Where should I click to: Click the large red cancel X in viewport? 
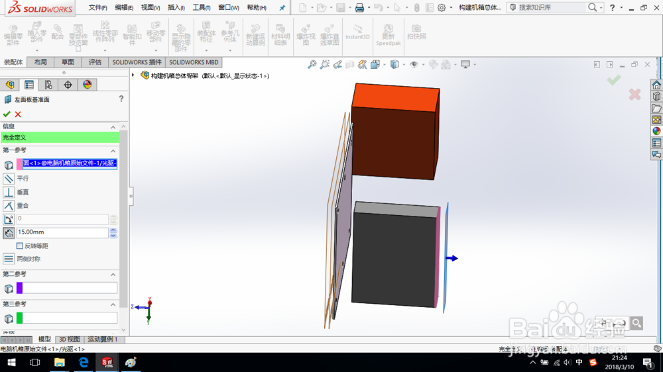coord(634,94)
